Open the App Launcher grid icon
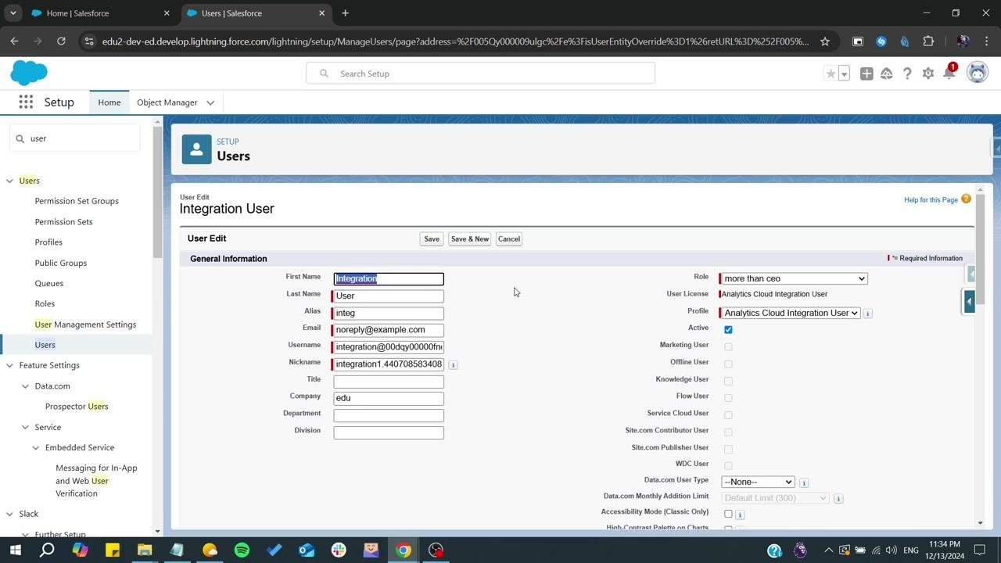 (26, 102)
